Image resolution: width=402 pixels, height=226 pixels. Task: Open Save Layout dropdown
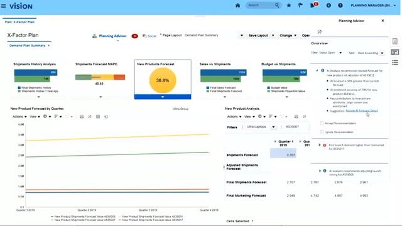tap(273, 35)
